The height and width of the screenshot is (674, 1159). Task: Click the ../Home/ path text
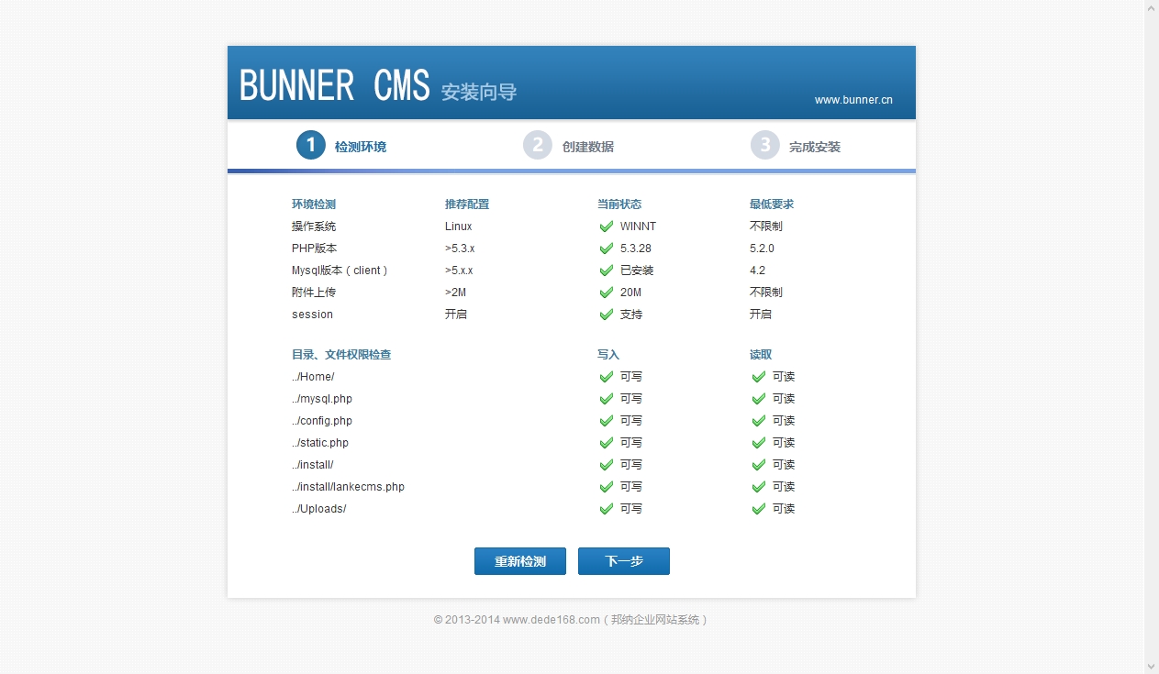313,377
